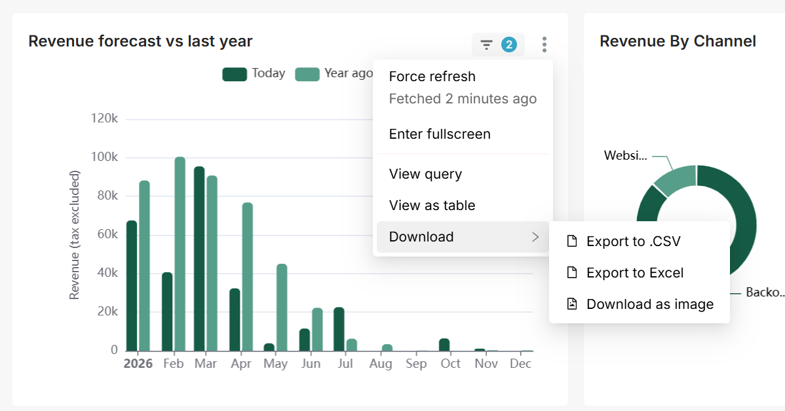Choose Enter fullscreen menu option
The width and height of the screenshot is (785, 411).
click(x=440, y=134)
